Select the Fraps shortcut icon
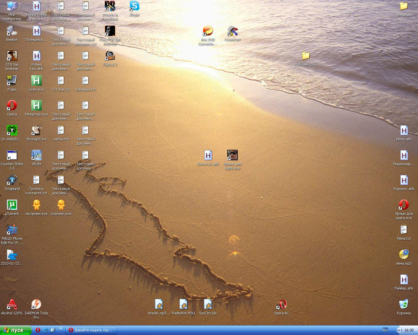 point(12,83)
